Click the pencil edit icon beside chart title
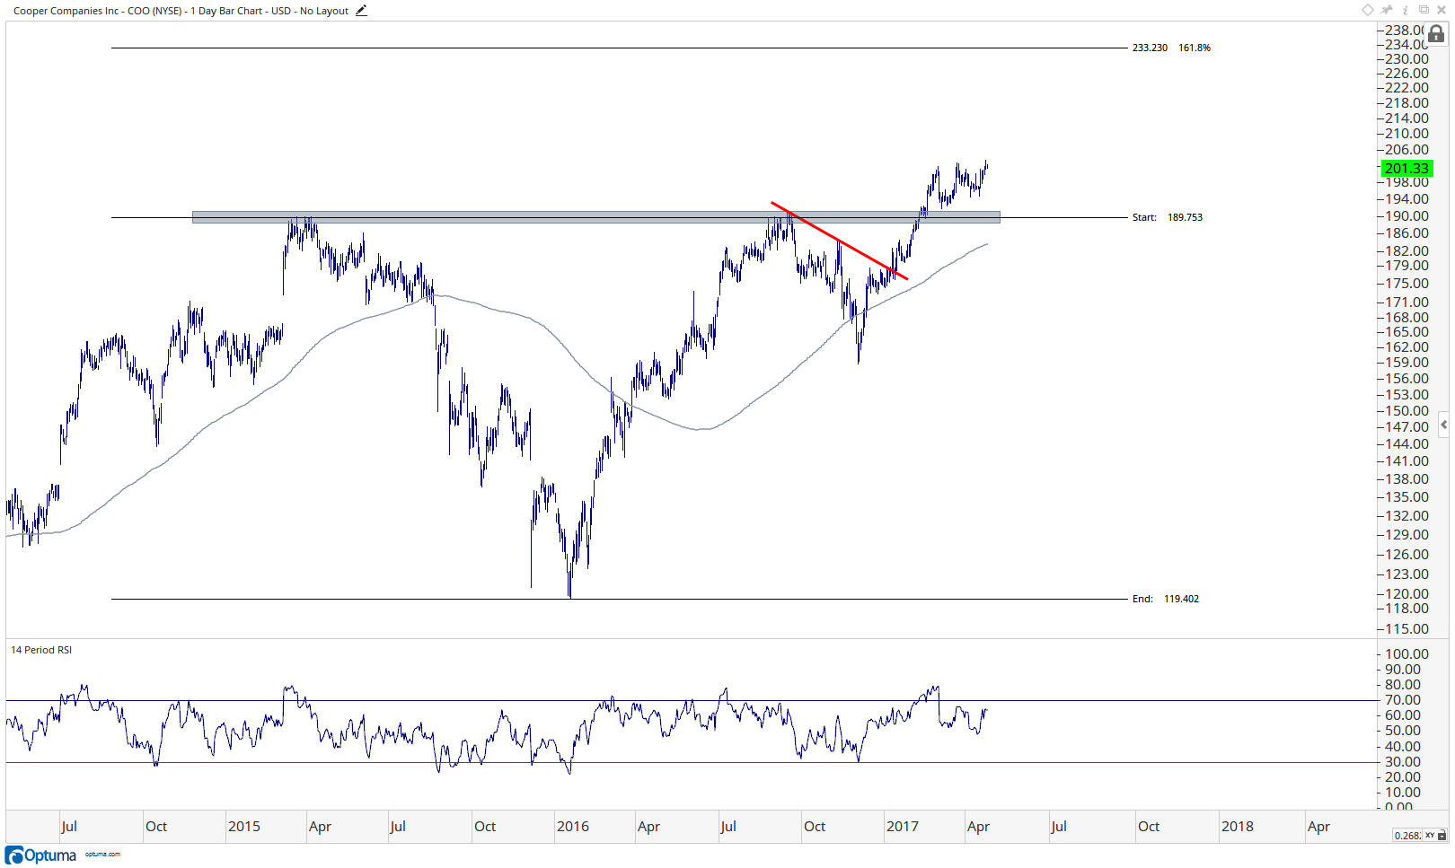The height and width of the screenshot is (868, 1455). 361,11
